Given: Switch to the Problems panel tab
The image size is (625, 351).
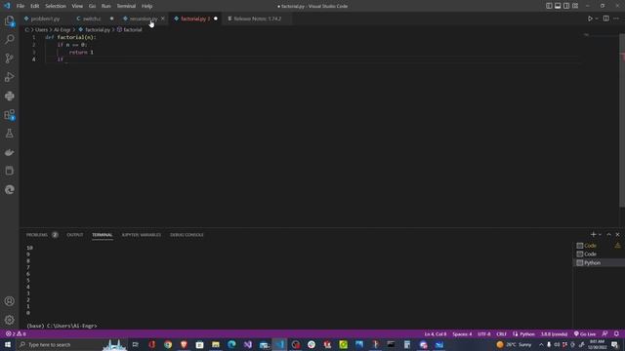Looking at the screenshot, I should (x=37, y=235).
